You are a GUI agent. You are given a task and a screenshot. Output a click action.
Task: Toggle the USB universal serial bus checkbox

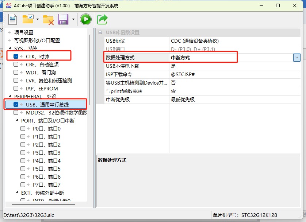16,104
